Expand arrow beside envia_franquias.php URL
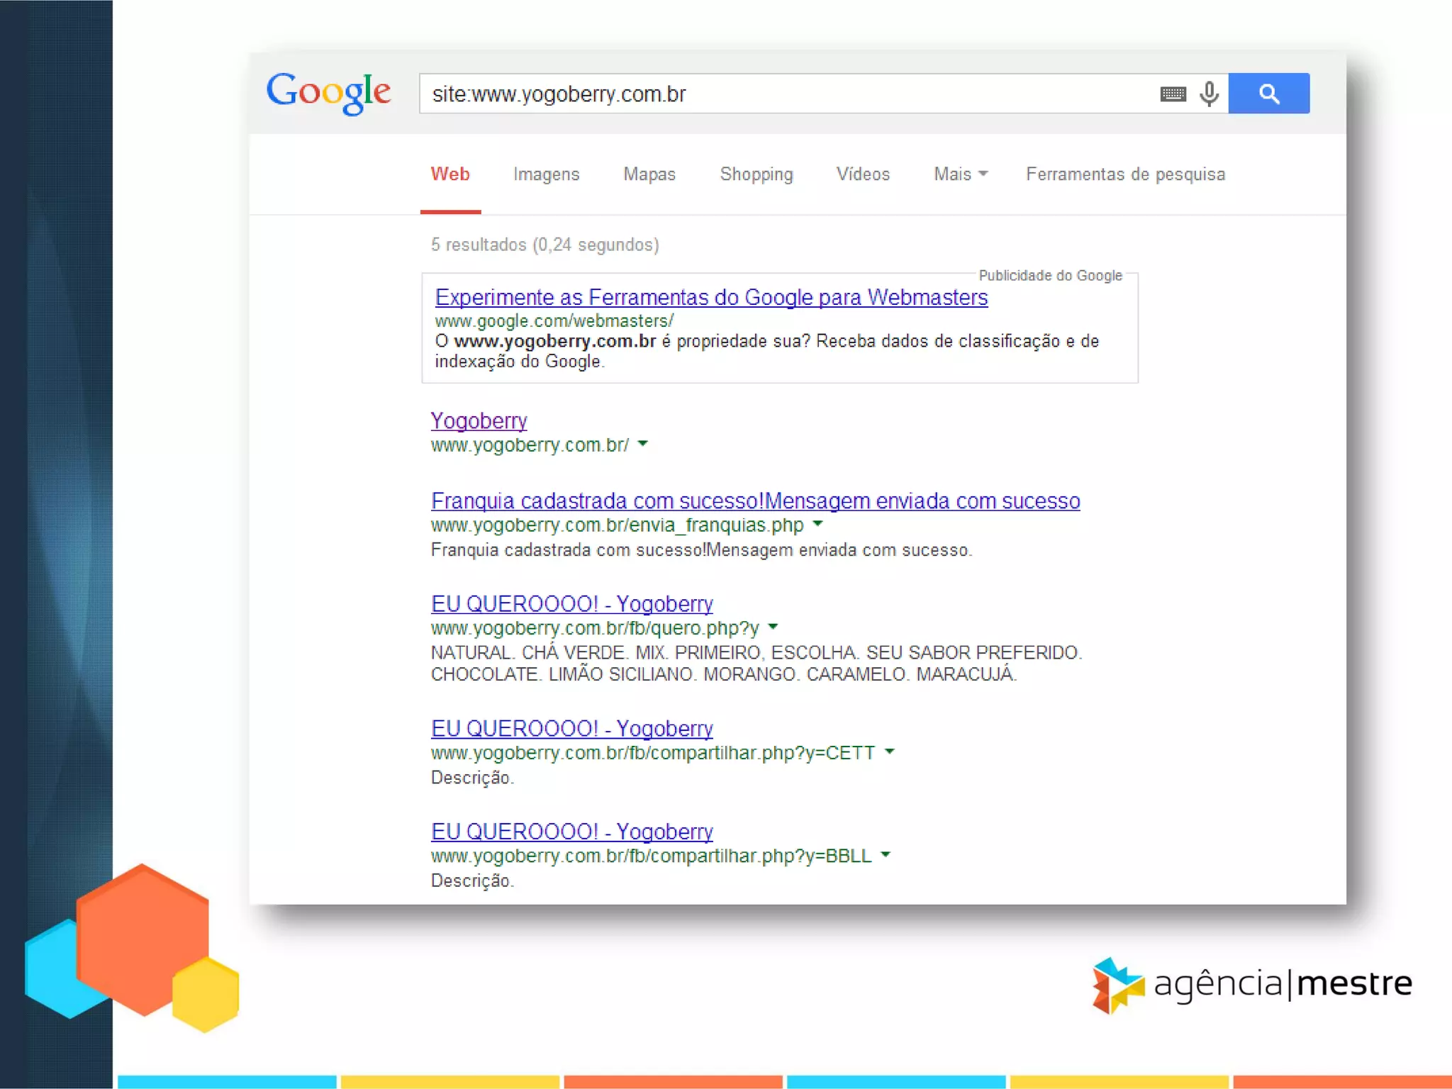Image resolution: width=1452 pixels, height=1089 pixels. [x=817, y=524]
